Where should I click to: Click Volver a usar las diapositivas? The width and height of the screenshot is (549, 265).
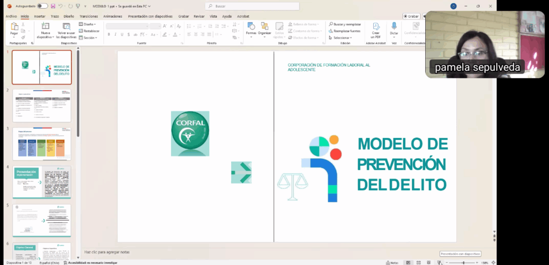point(66,30)
